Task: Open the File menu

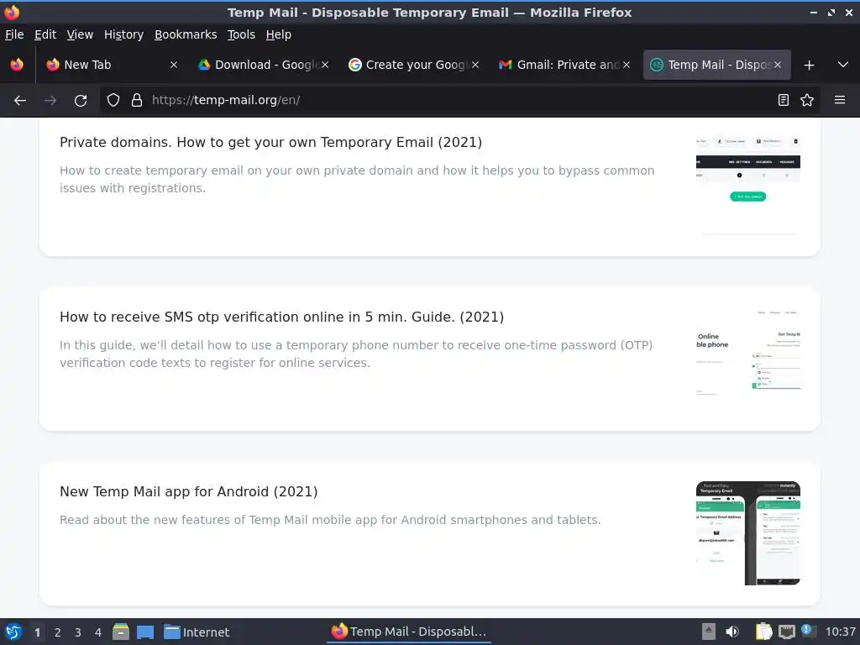Action: click(x=14, y=34)
